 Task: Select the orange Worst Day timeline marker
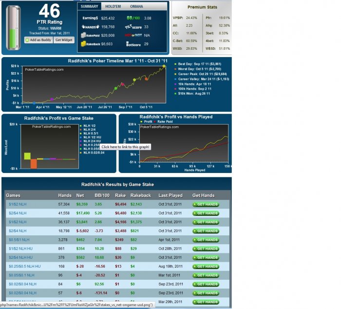point(146,79)
